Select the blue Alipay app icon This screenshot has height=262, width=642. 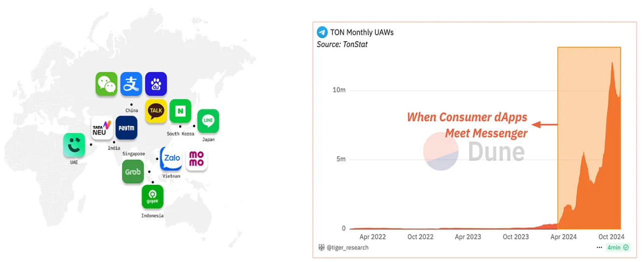coord(131,84)
